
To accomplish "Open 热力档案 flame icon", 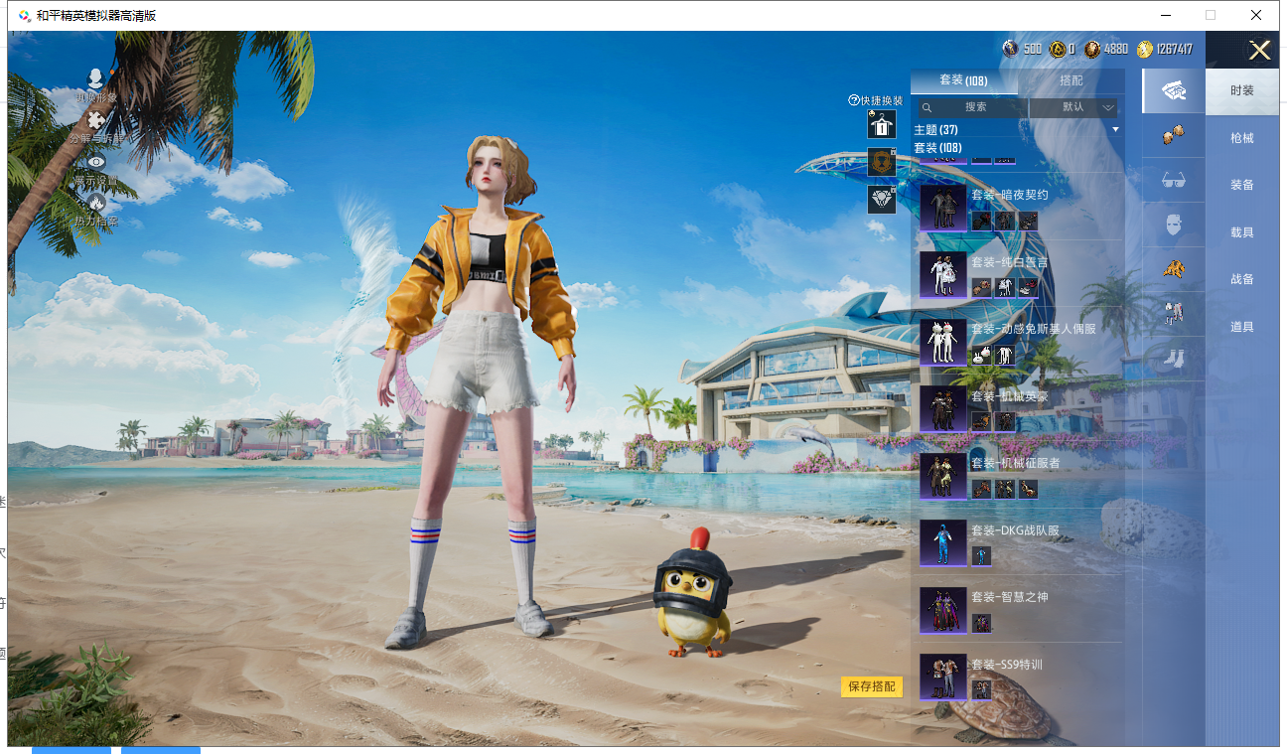I will 96,203.
